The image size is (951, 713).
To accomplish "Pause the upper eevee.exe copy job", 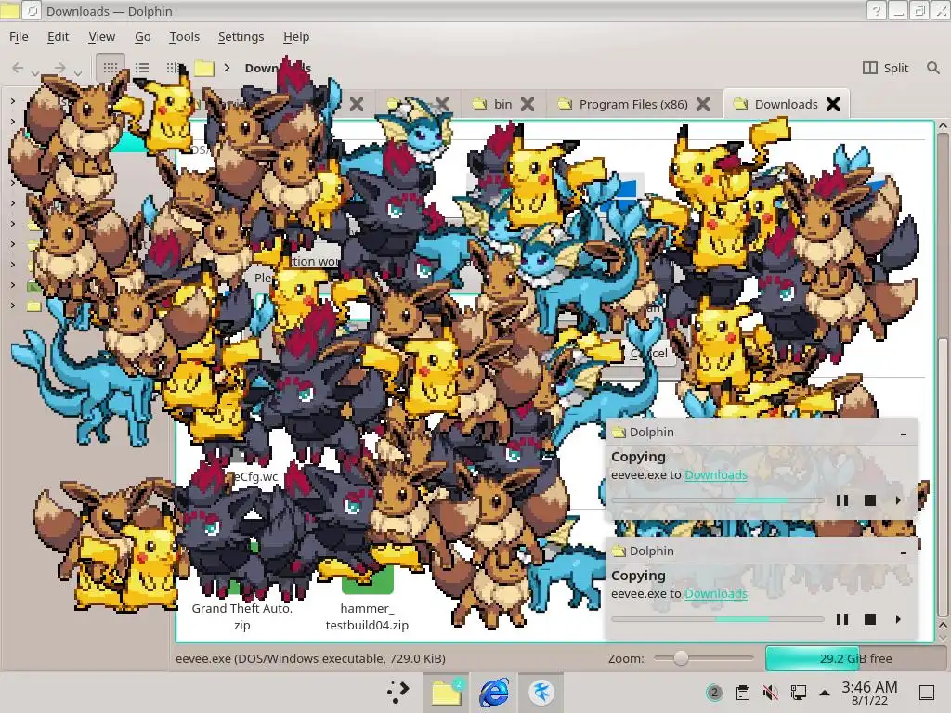I will (841, 500).
